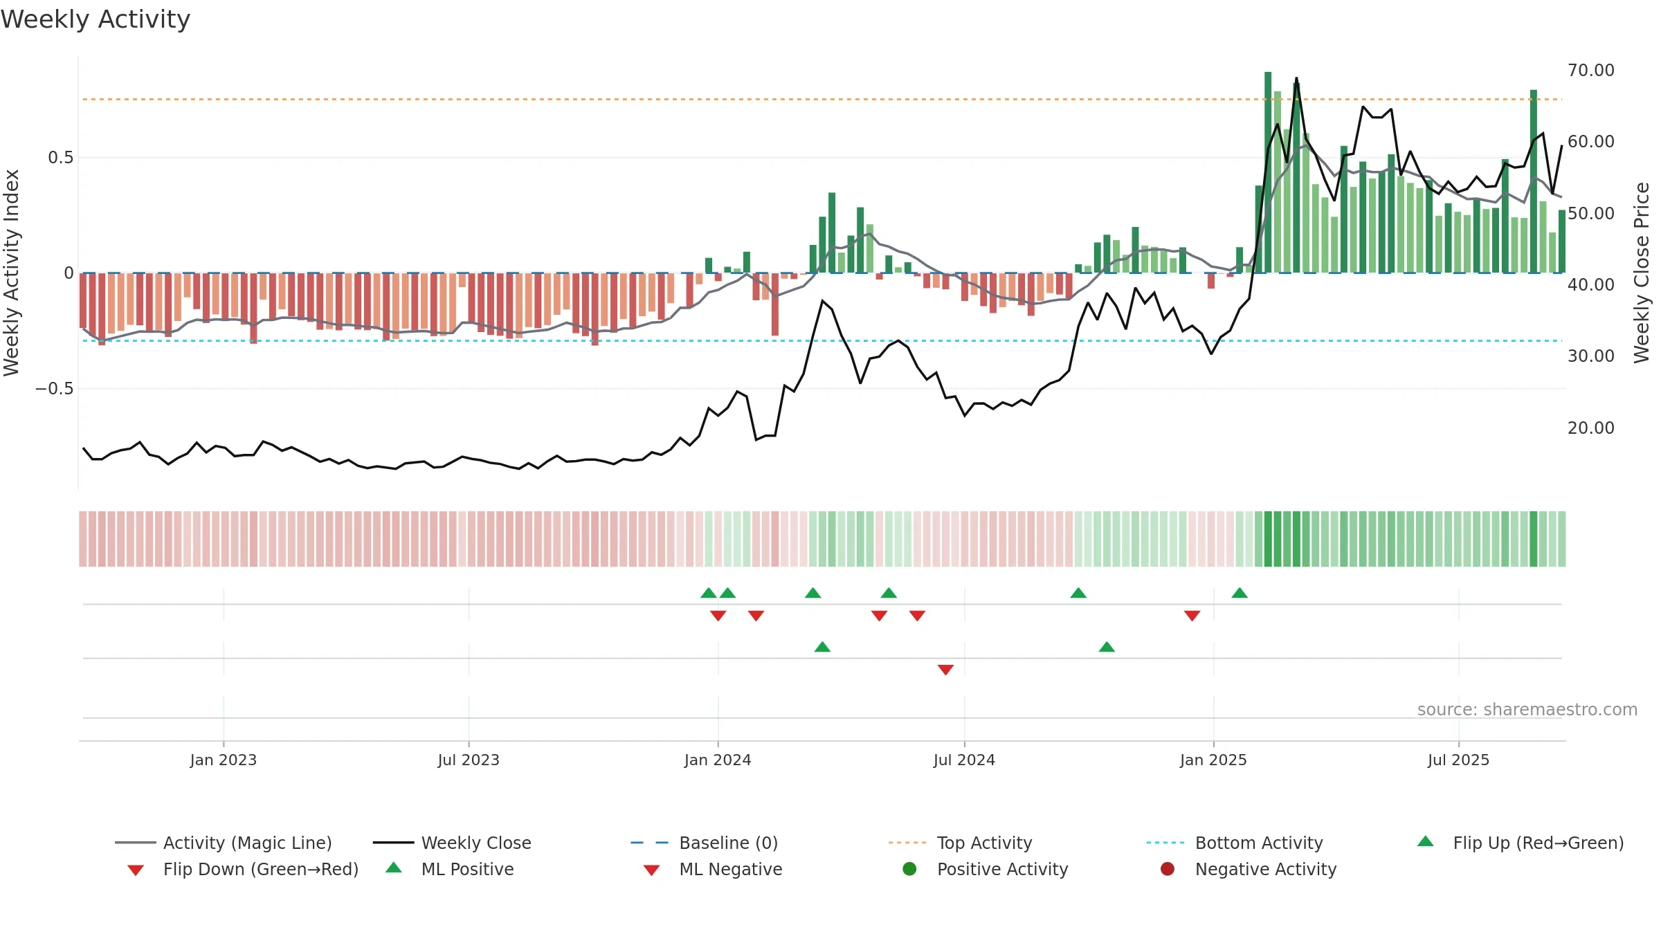Click the 60.00 price axis value
The width and height of the screenshot is (1661, 934).
pos(1591,141)
